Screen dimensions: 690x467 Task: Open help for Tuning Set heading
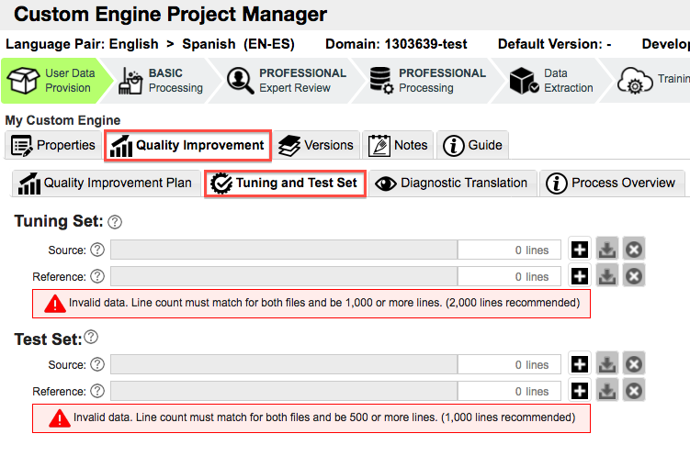pos(115,222)
